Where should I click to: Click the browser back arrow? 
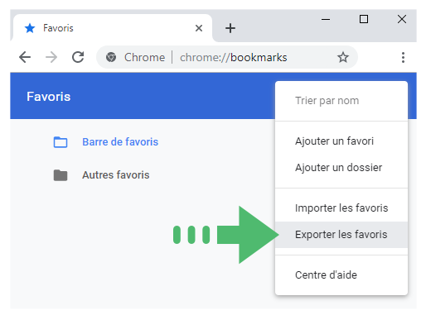click(25, 57)
